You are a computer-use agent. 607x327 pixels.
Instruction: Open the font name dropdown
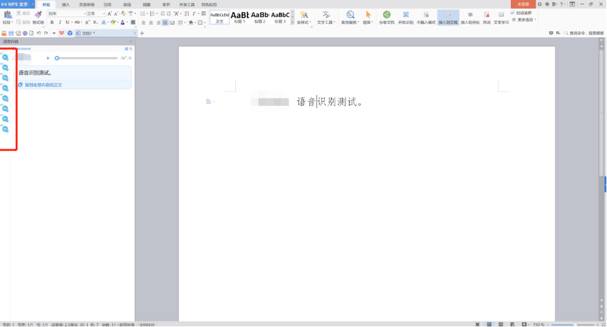coord(85,13)
